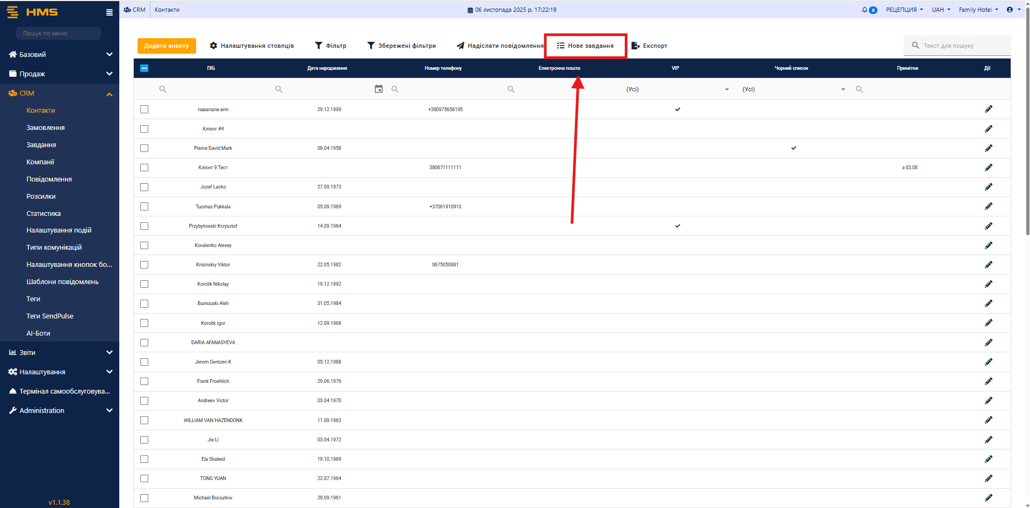The height and width of the screenshot is (508, 1030).
Task: Click the Додати анкету button
Action: click(167, 46)
